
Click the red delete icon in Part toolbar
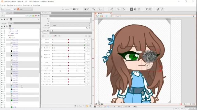36,16
